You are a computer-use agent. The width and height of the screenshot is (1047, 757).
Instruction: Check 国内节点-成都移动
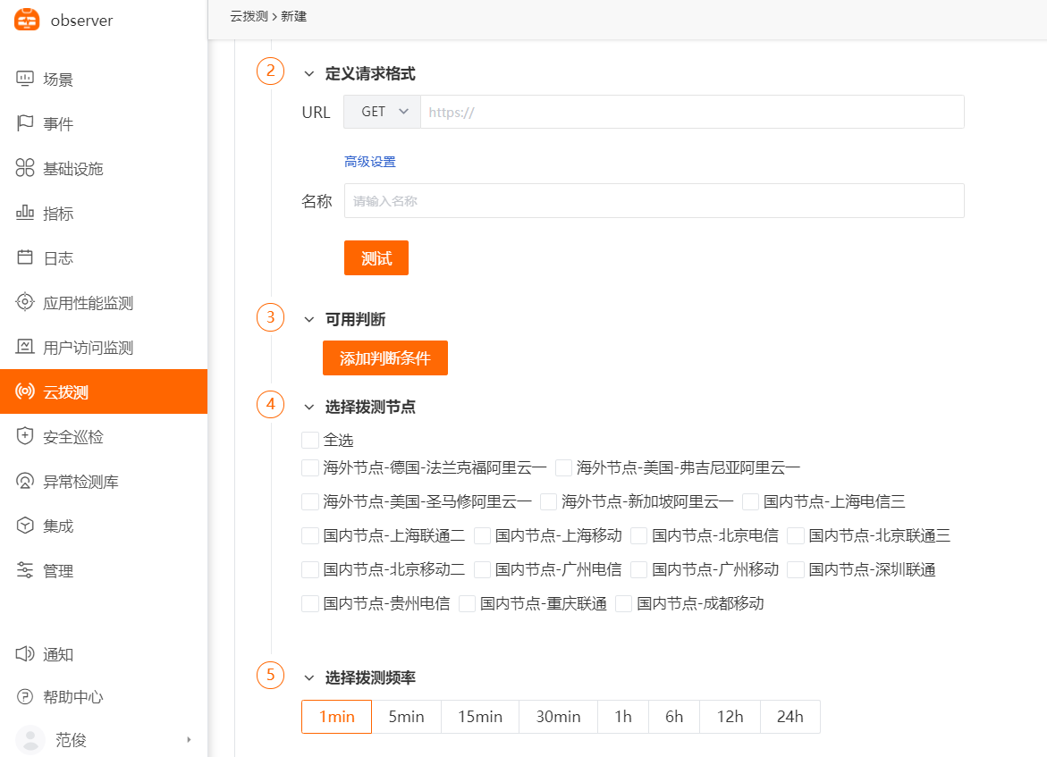[x=624, y=603]
